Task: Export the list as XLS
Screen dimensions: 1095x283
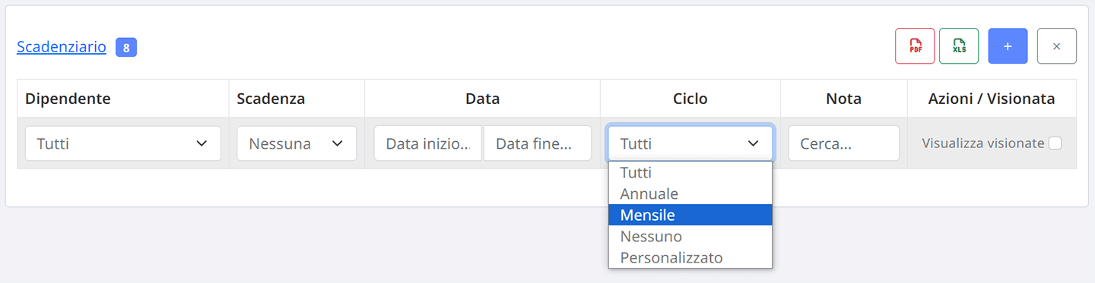Action: coord(959,46)
